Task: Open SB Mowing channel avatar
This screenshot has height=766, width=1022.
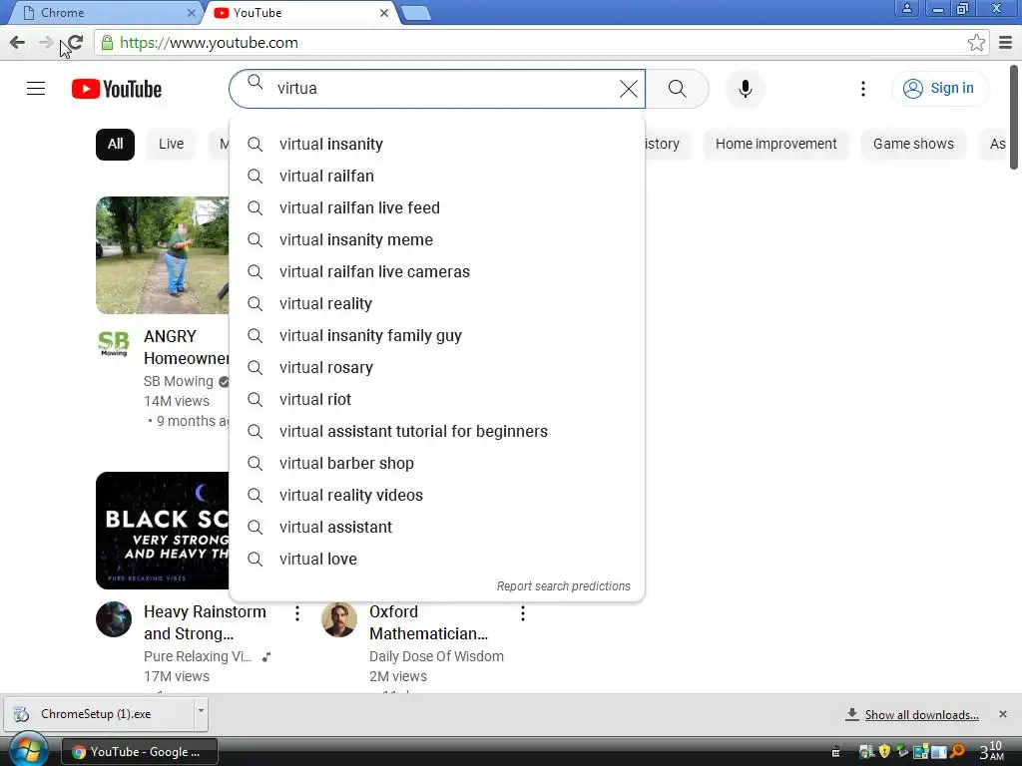Action: point(114,343)
